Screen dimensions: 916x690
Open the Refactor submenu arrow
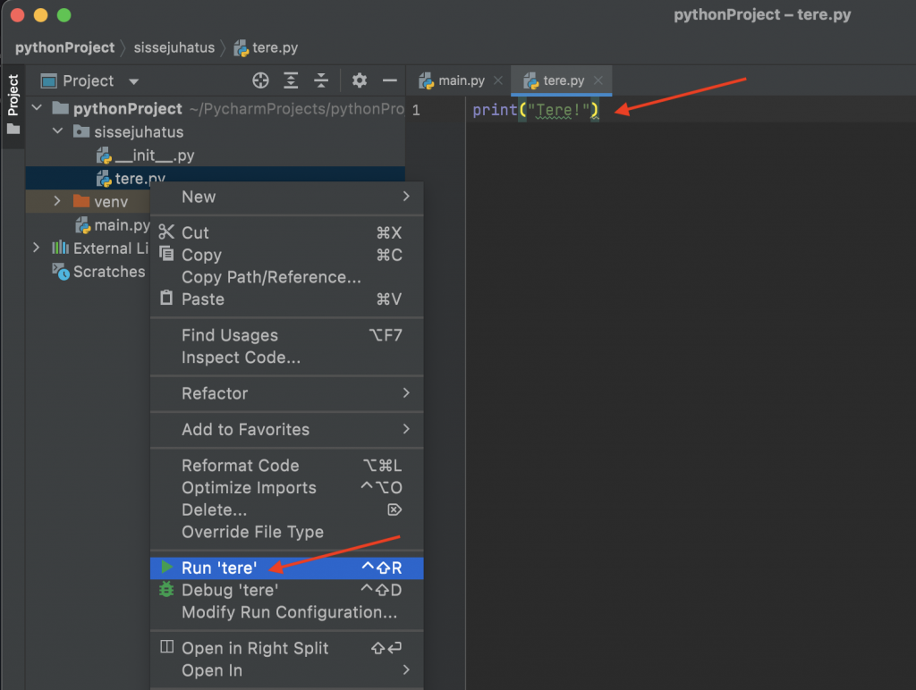[x=407, y=393]
